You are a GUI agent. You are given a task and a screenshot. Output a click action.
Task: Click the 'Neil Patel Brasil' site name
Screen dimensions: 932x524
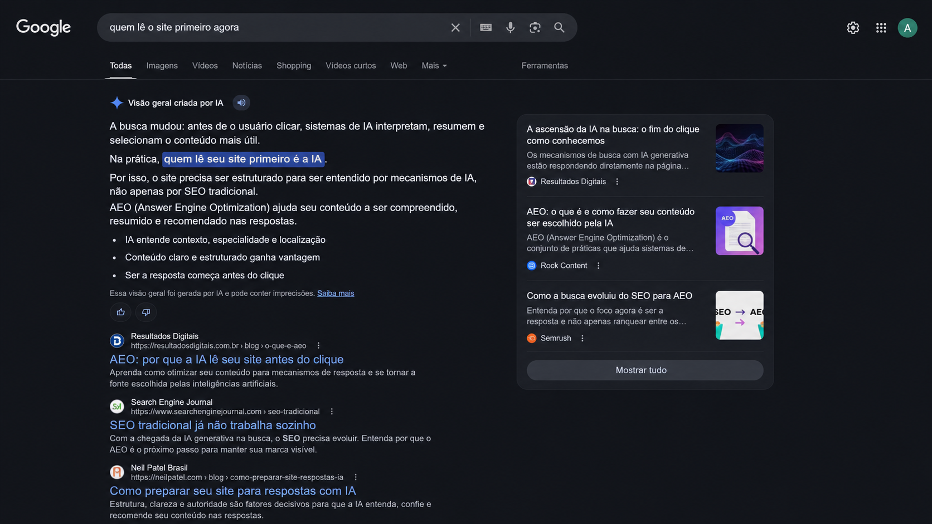[x=159, y=468]
